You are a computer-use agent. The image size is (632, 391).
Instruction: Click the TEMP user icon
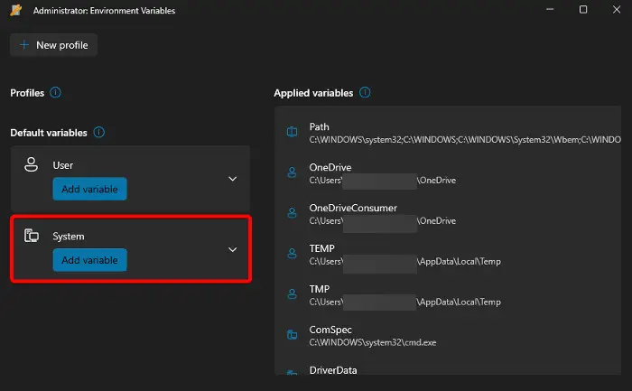tap(292, 254)
